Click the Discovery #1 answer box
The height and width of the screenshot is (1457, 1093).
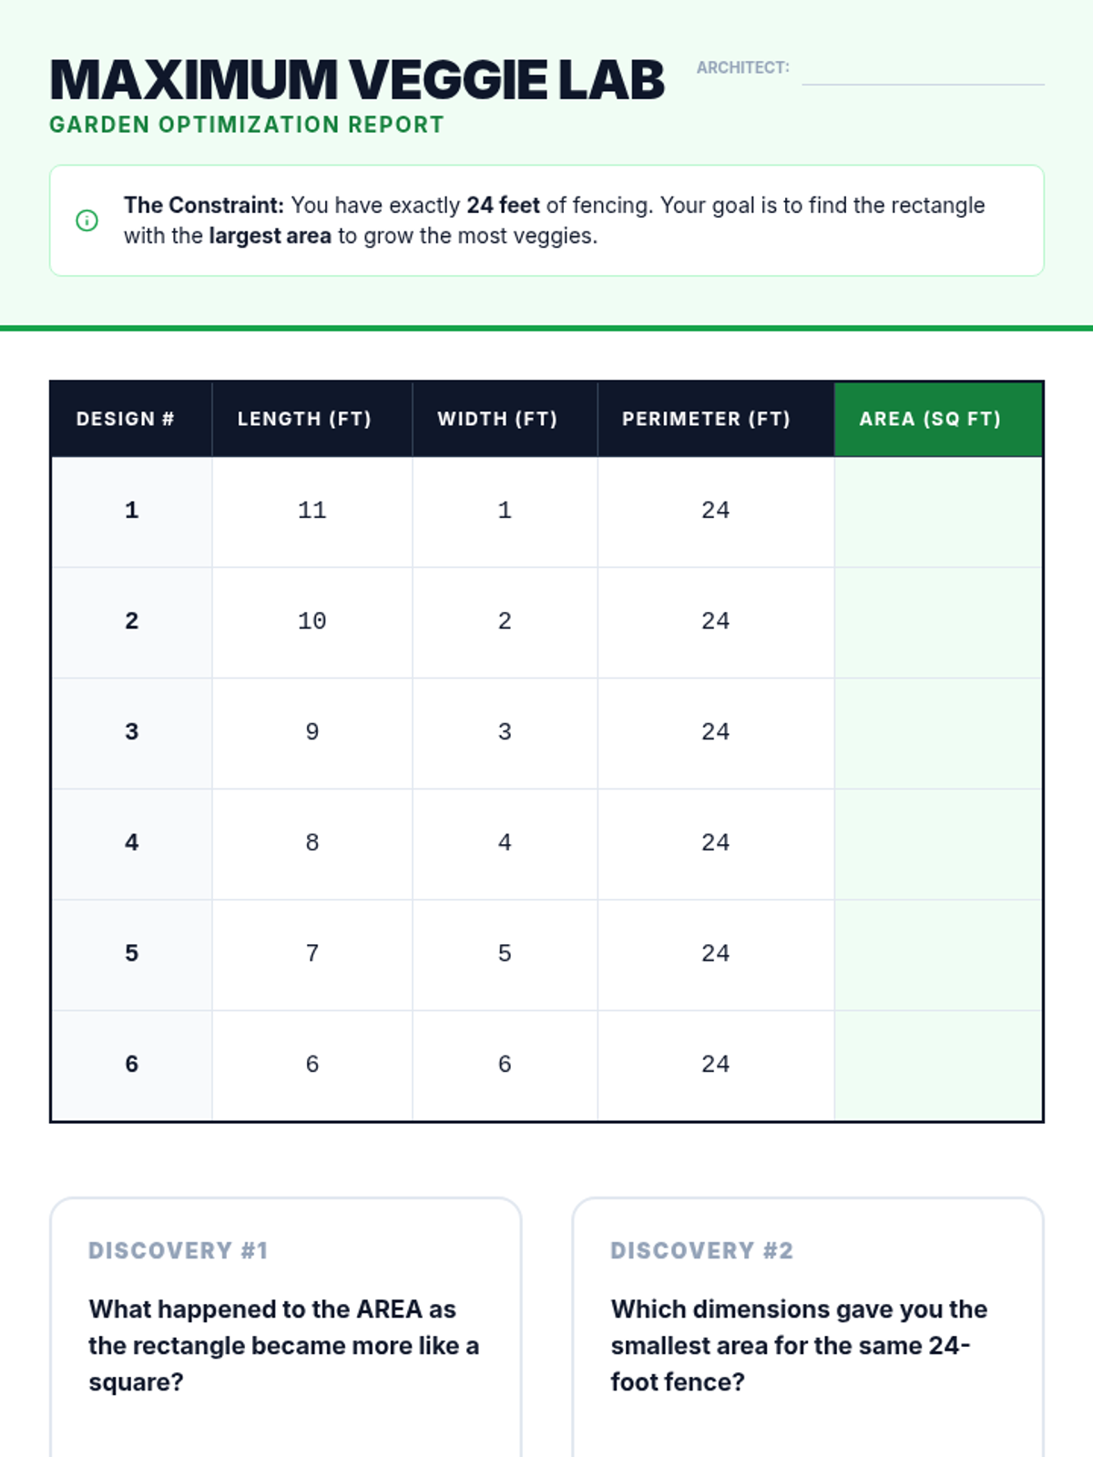coord(286,1328)
